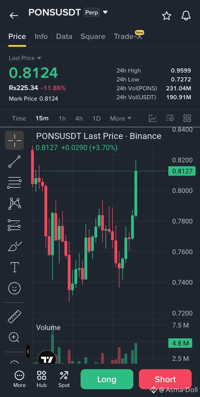This screenshot has width=200, height=397.
Task: Select the crosshair cursor tool
Action: 14,140
